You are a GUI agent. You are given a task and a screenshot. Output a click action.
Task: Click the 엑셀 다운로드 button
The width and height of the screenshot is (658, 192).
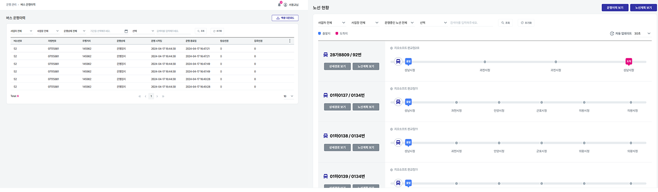(285, 18)
